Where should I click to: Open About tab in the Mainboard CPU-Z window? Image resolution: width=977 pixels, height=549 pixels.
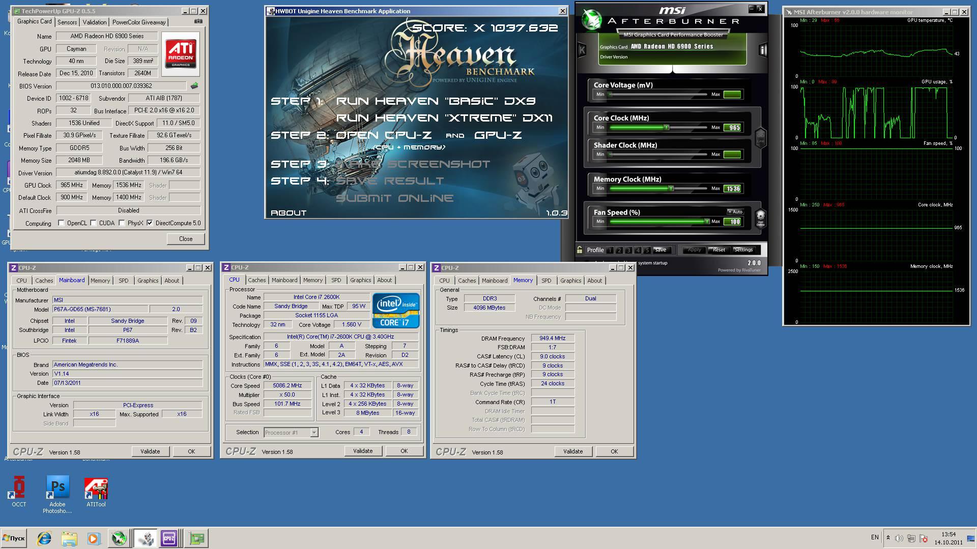point(171,281)
